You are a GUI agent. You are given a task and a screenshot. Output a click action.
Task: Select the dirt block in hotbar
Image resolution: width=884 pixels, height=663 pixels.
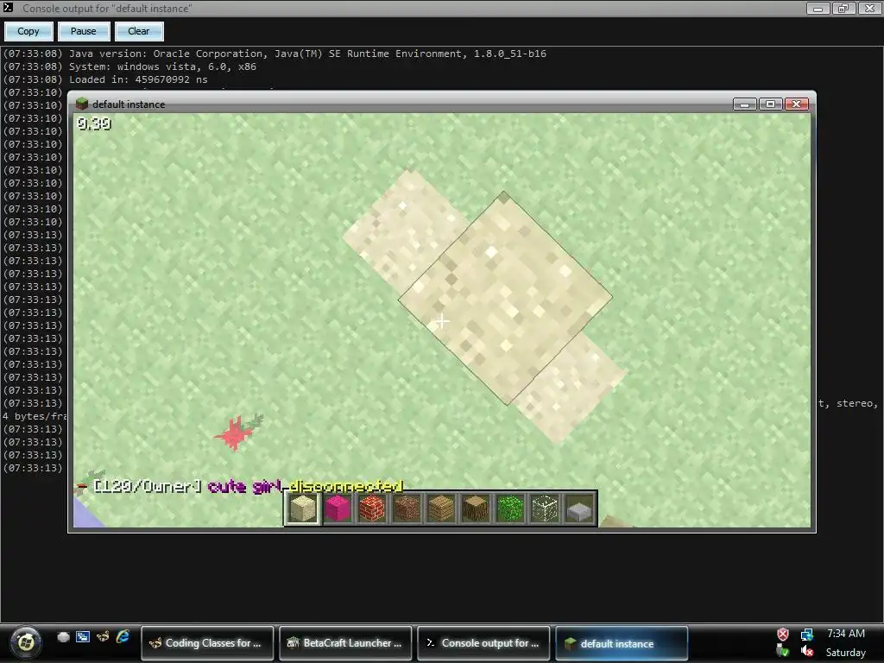[x=407, y=509]
